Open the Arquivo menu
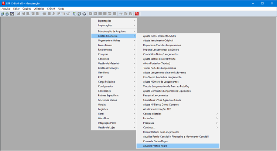Screen dimensions: 277x151 point(6,8)
